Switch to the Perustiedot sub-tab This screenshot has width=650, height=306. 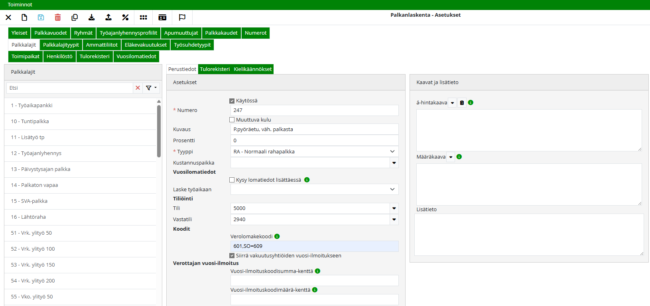click(182, 69)
